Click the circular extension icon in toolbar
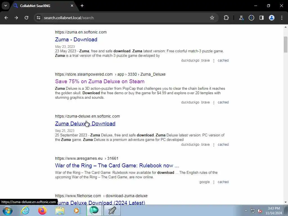This screenshot has height=216, width=288. [251, 18]
